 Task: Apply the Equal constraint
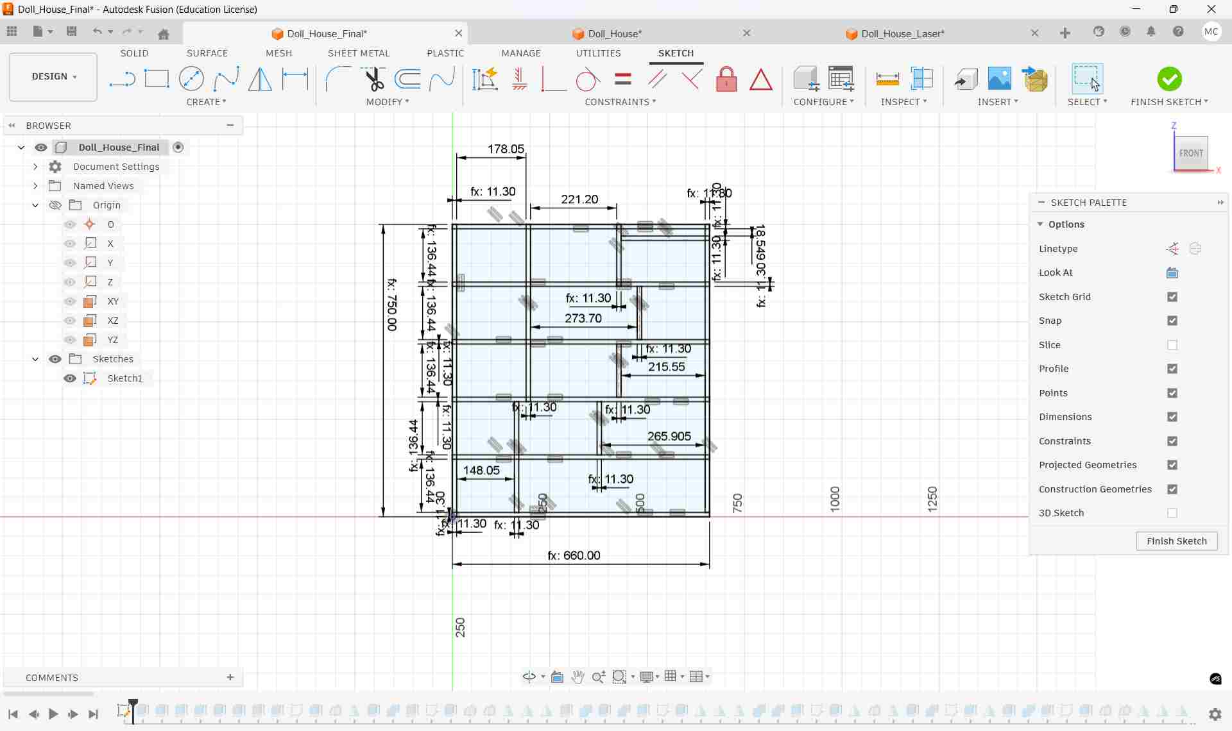pos(622,78)
